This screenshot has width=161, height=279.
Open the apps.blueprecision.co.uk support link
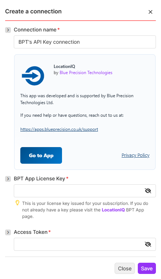(x=59, y=129)
